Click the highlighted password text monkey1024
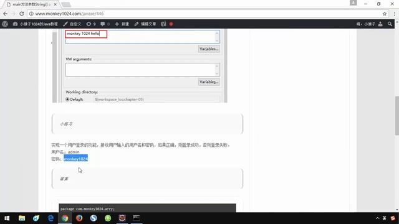The height and width of the screenshot is (224, 399). tap(75, 159)
